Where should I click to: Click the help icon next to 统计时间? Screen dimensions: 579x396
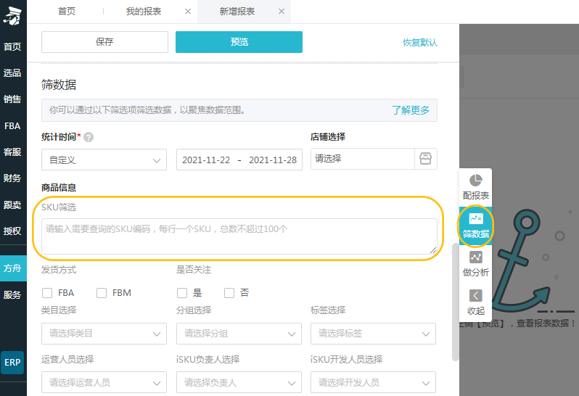(x=89, y=137)
